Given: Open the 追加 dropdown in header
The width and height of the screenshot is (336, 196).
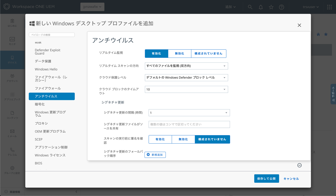Looking at the screenshot, I should click(230, 7).
